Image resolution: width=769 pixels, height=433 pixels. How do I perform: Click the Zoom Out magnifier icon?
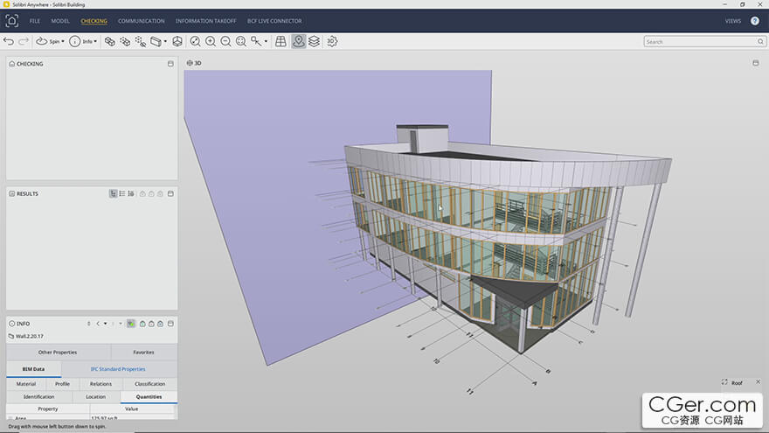(225, 41)
